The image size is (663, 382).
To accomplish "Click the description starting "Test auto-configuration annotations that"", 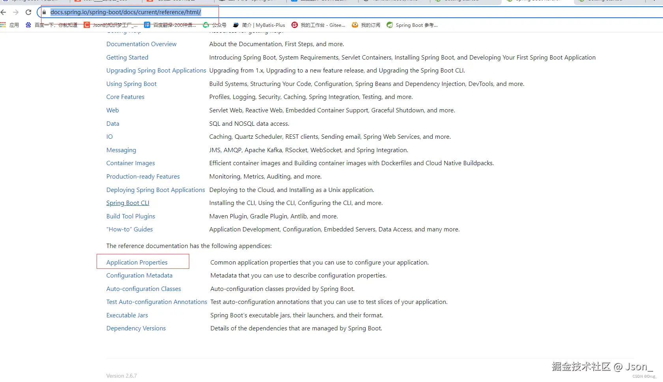I will (329, 302).
